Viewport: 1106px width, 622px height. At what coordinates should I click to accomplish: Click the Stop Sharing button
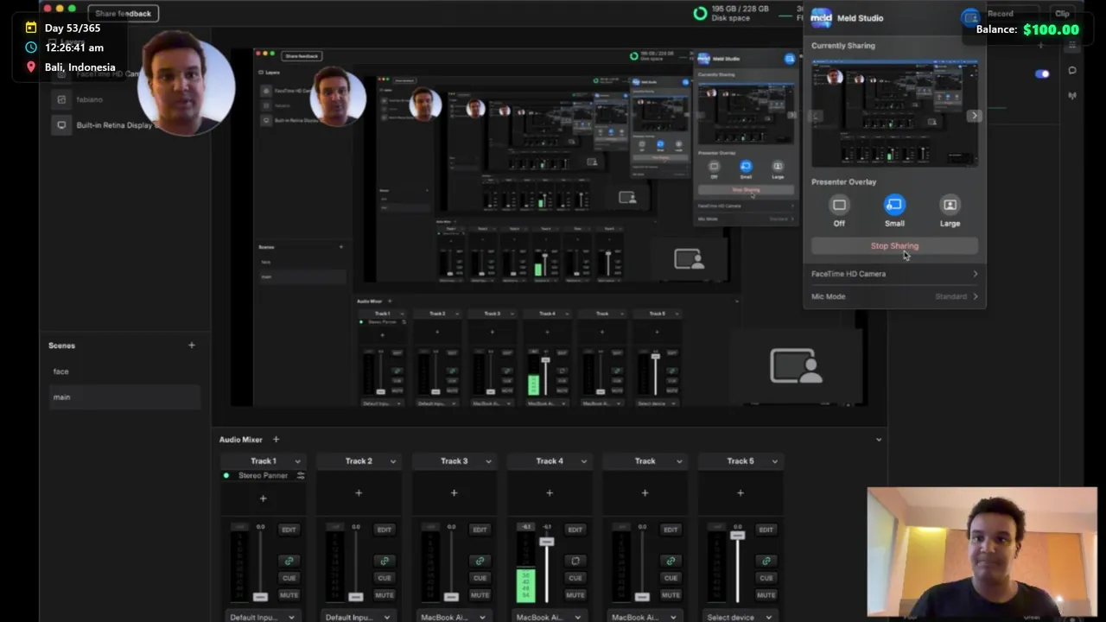coord(894,246)
